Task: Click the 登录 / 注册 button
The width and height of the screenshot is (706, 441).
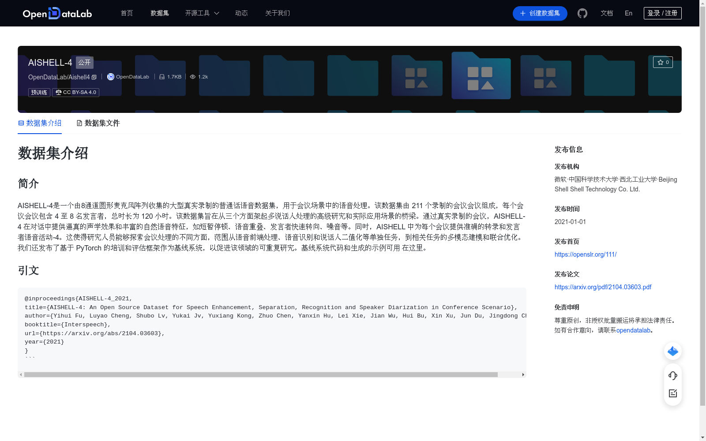Action: click(662, 13)
